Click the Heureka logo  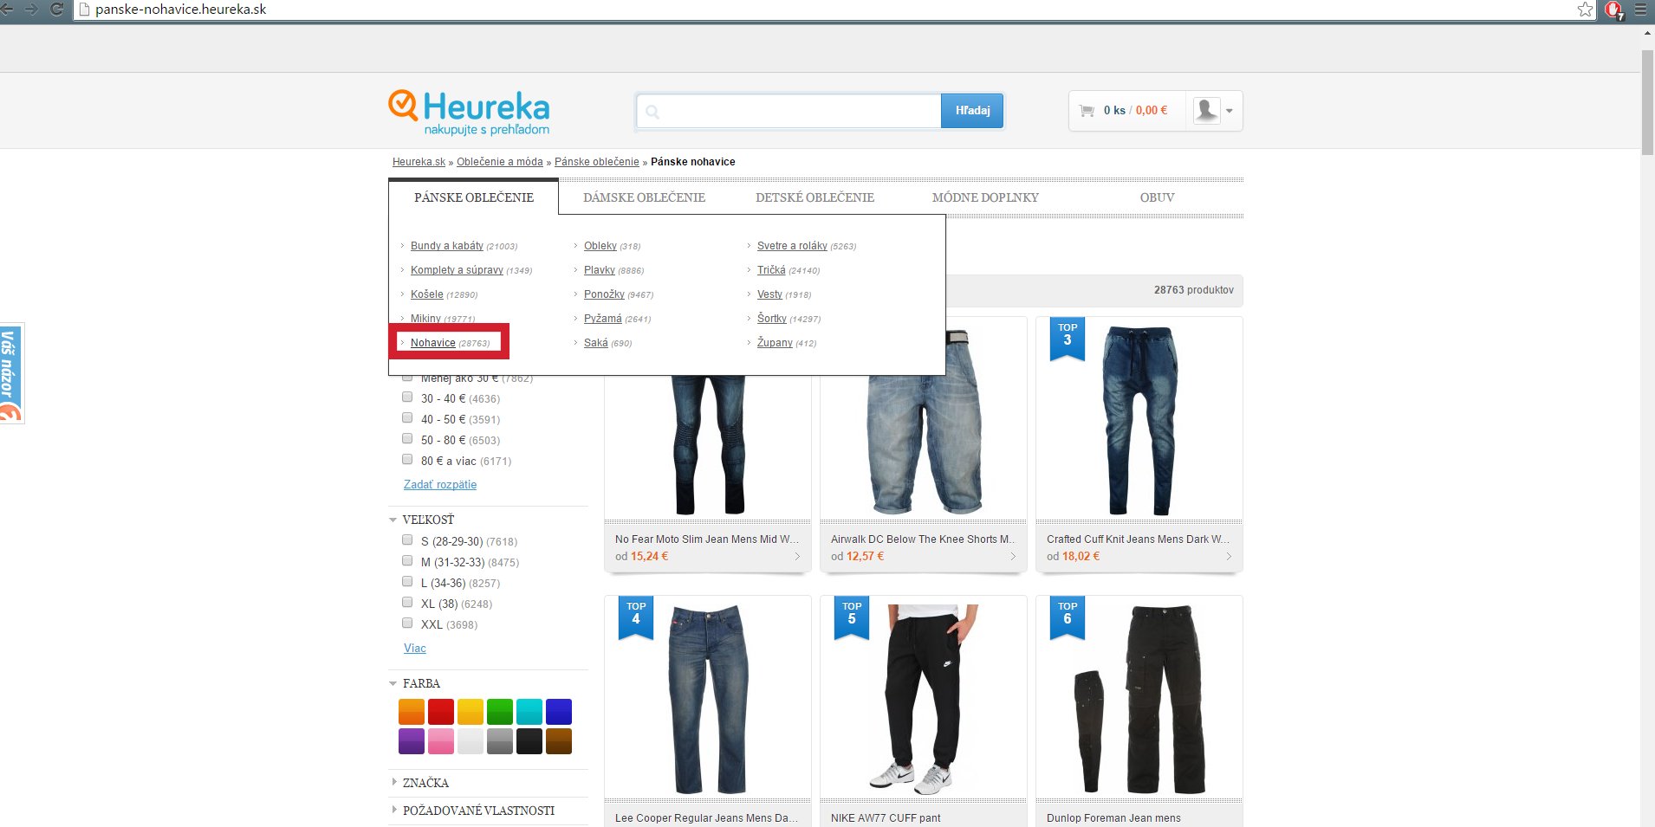pyautogui.click(x=469, y=113)
